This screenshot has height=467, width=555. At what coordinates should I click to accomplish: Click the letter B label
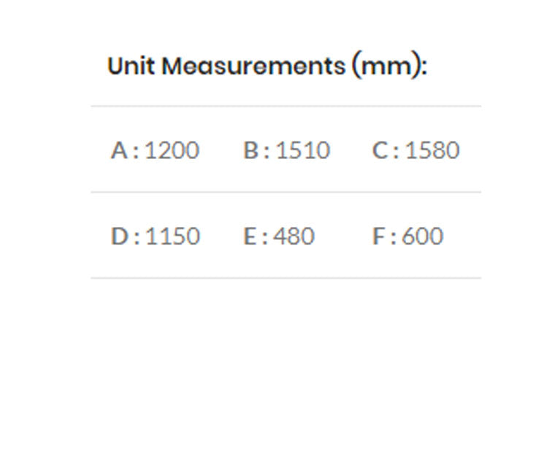[251, 150]
